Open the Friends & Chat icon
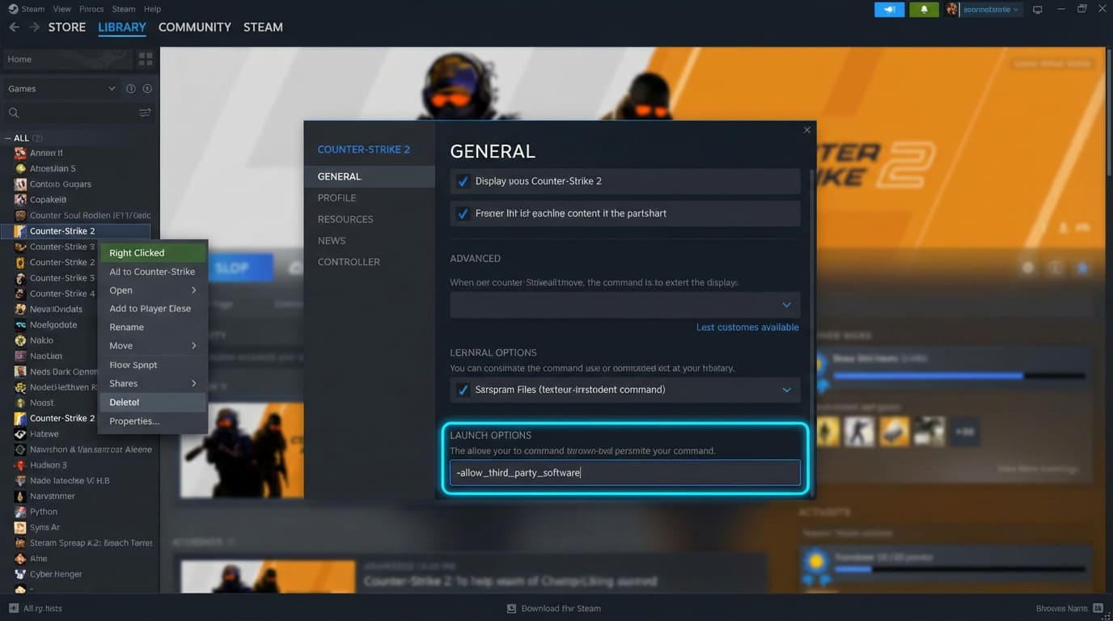 coord(889,9)
